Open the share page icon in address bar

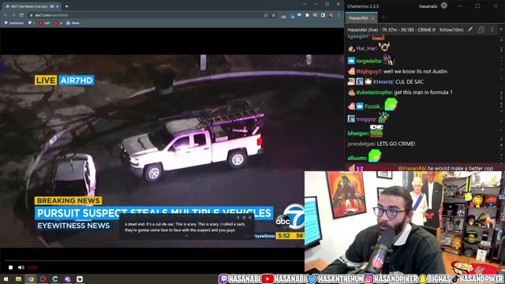coord(266,15)
